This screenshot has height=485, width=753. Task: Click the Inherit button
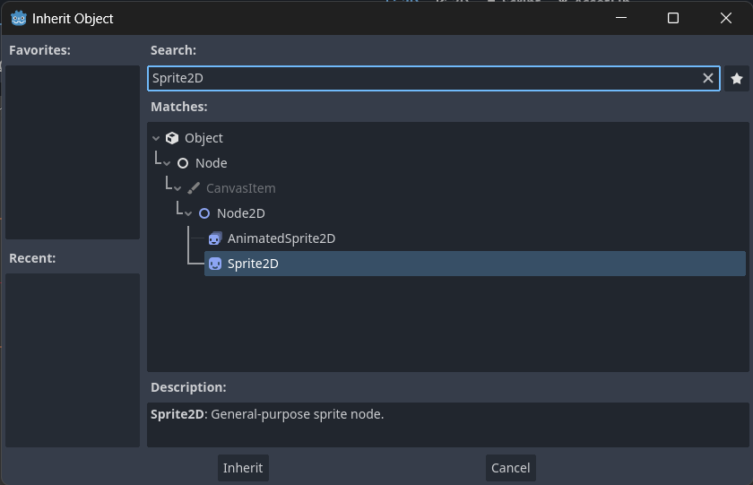tap(243, 468)
